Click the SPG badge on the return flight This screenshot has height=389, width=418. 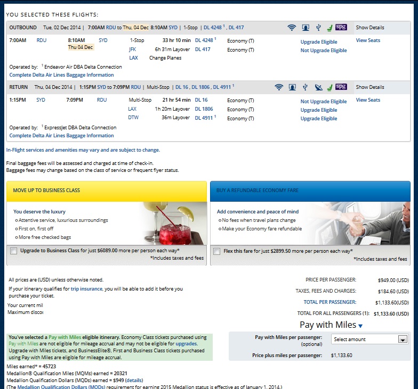pos(341,87)
